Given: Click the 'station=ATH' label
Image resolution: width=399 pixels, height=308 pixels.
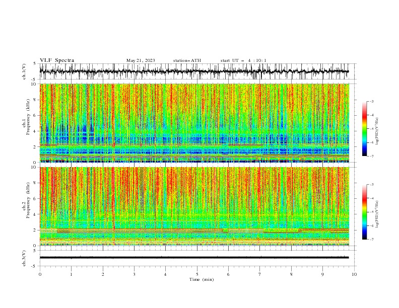Looking at the screenshot, I should [x=187, y=60].
